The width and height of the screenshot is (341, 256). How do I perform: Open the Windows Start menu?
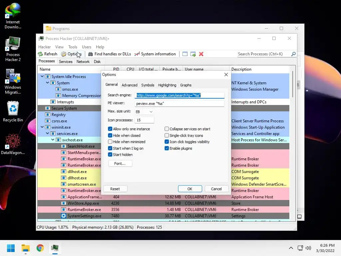11,248
